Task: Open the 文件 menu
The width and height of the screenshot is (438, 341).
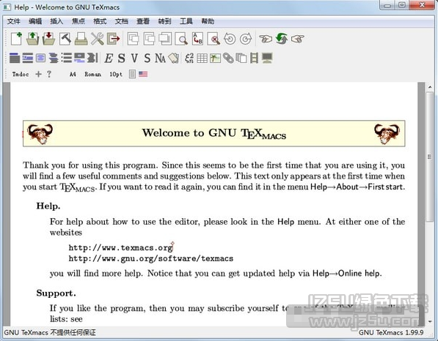Action: (14, 21)
